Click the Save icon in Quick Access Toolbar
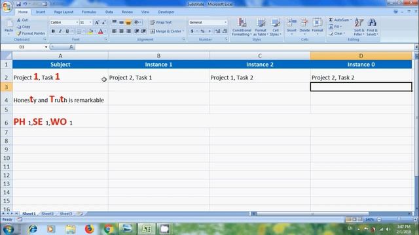This screenshot has width=419, height=235. click(19, 4)
